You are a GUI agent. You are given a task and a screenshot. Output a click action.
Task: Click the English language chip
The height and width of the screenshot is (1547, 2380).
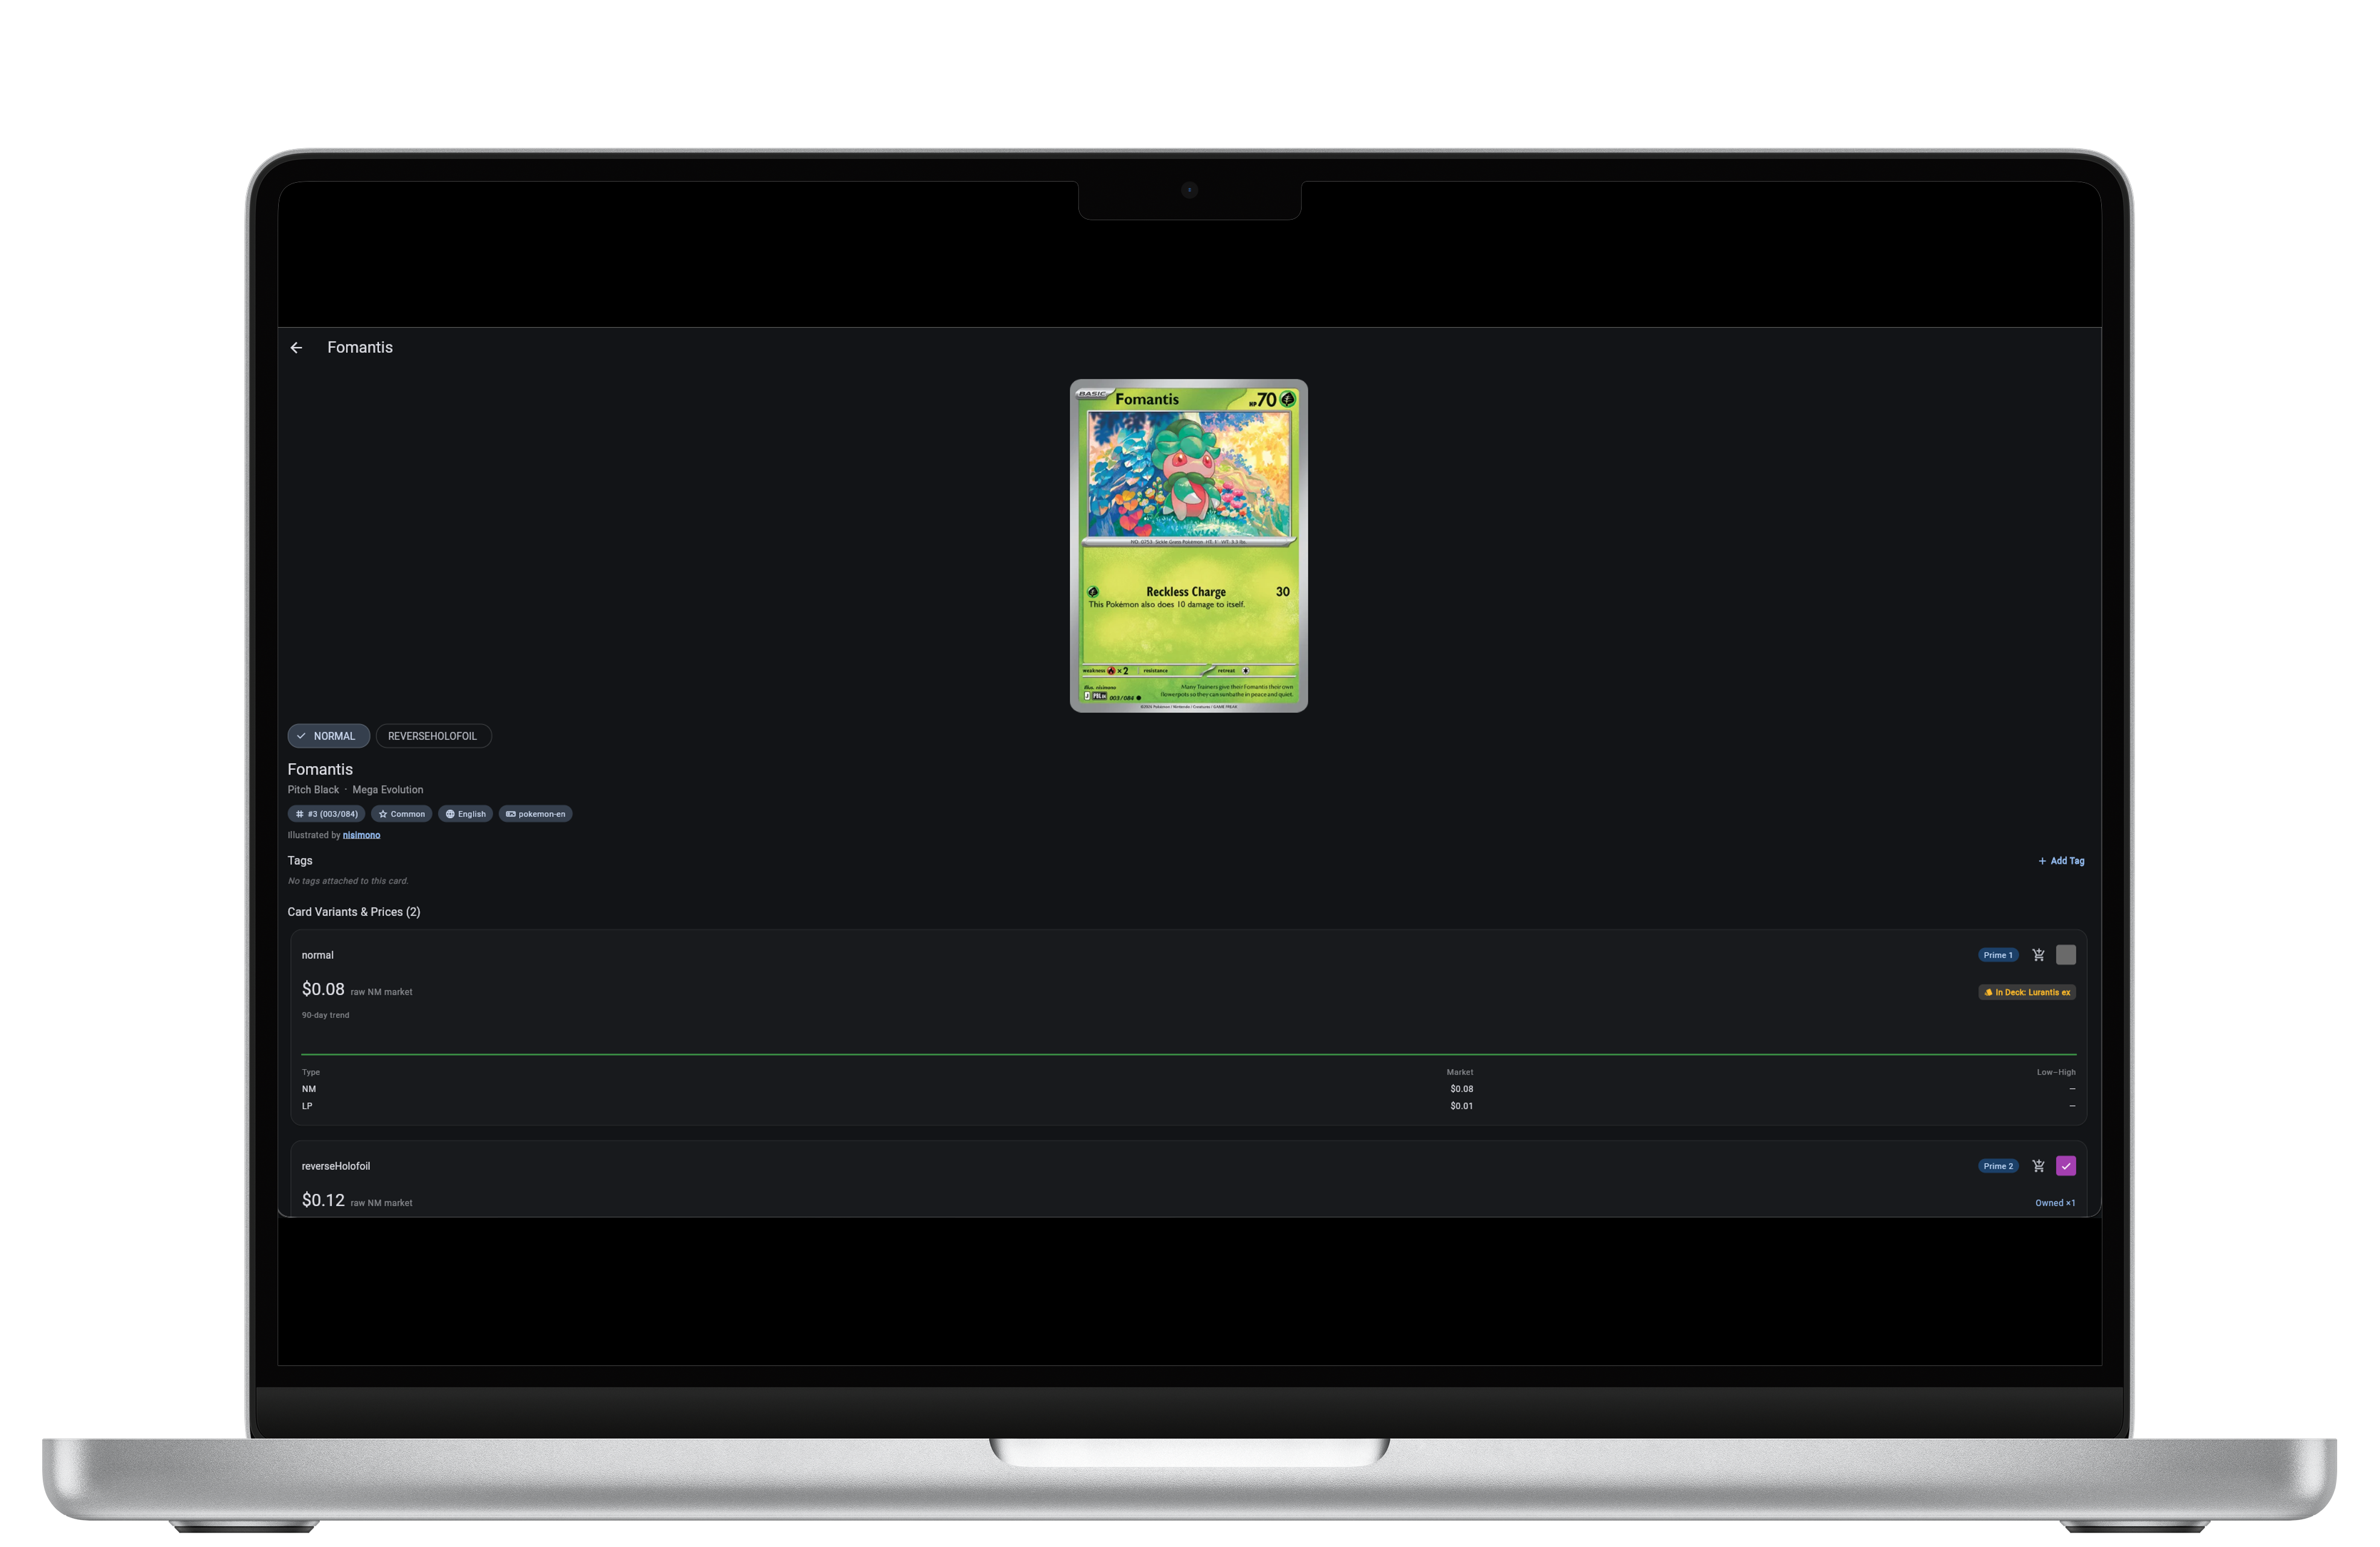[x=465, y=814]
